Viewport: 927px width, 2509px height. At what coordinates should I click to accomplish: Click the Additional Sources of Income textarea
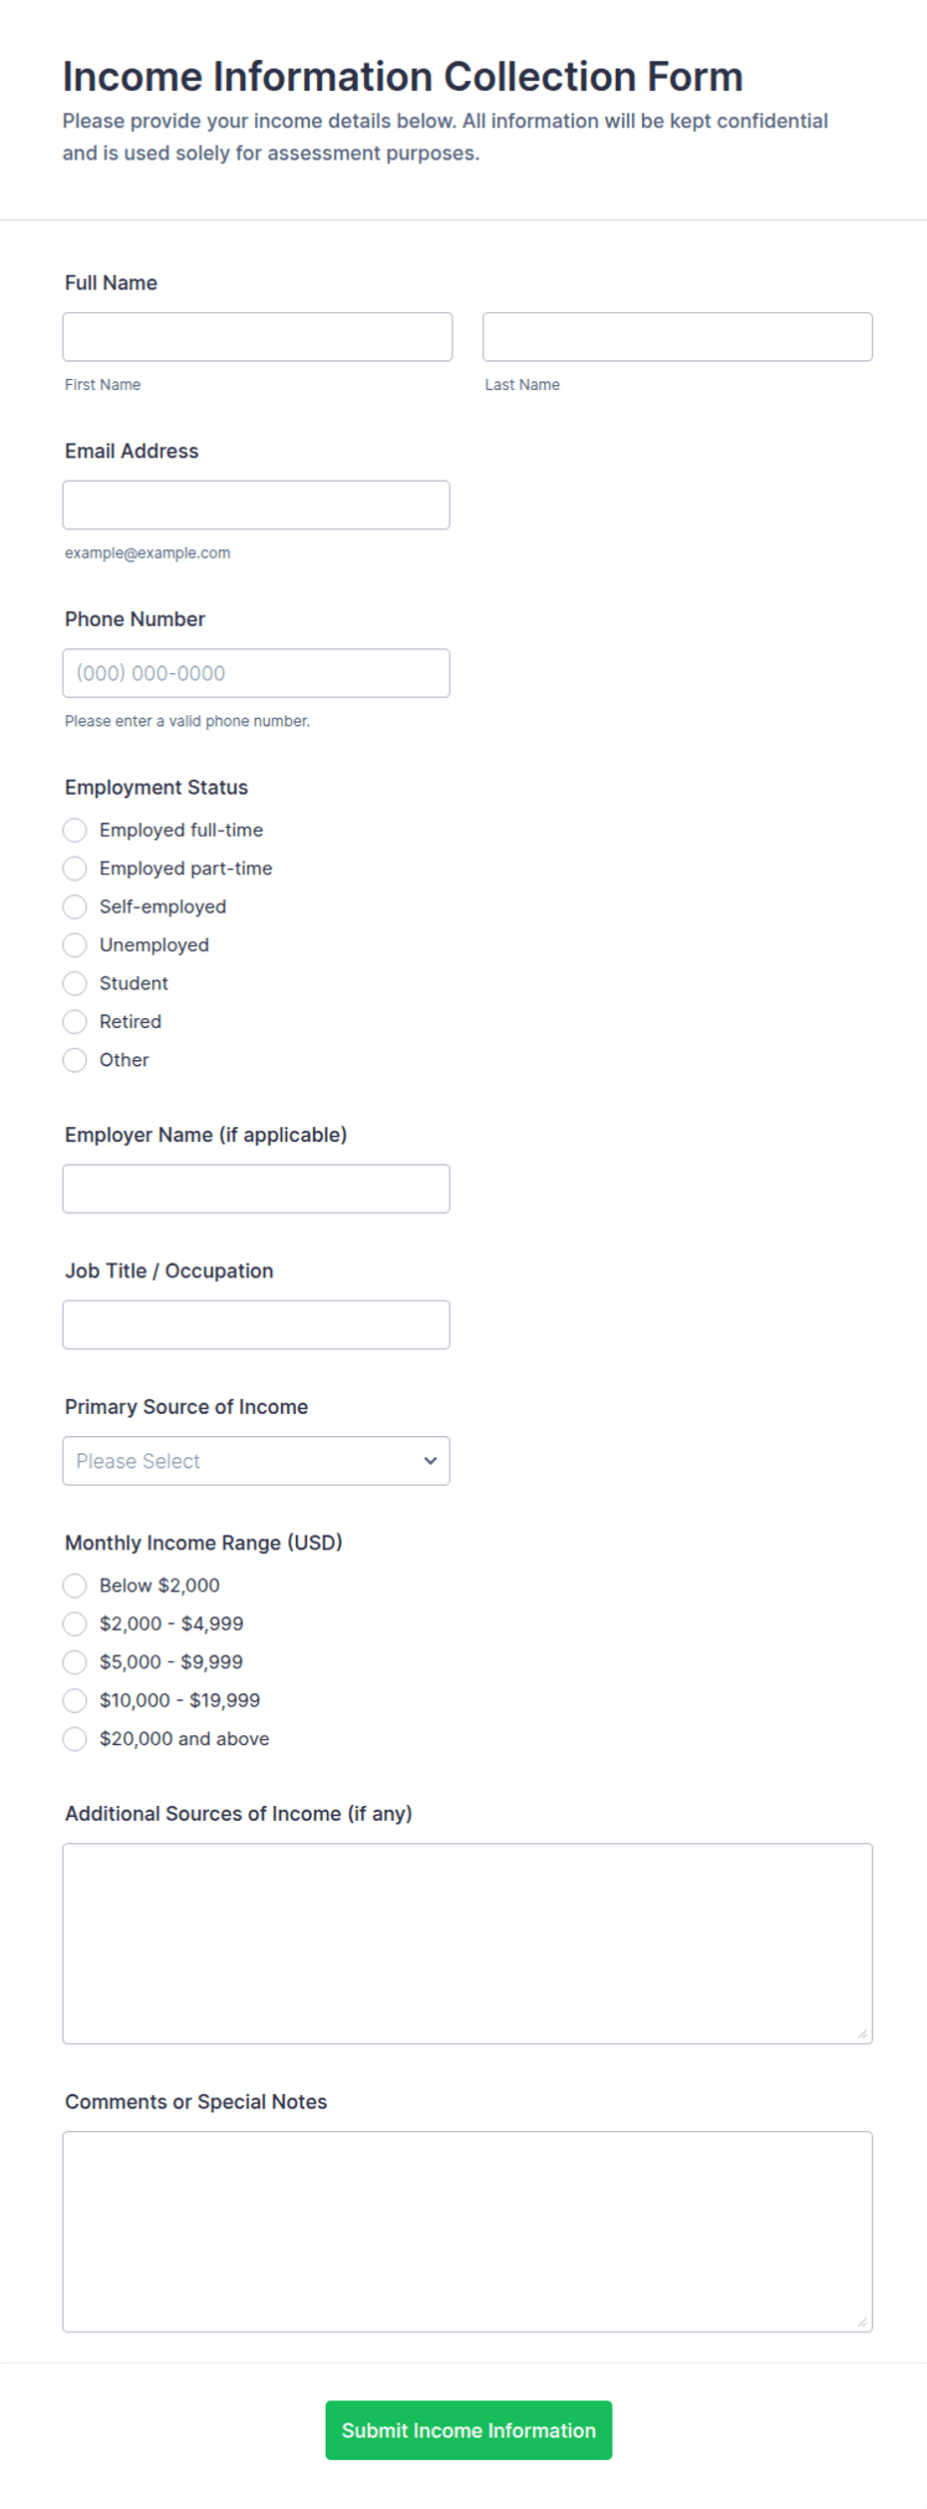click(467, 1944)
